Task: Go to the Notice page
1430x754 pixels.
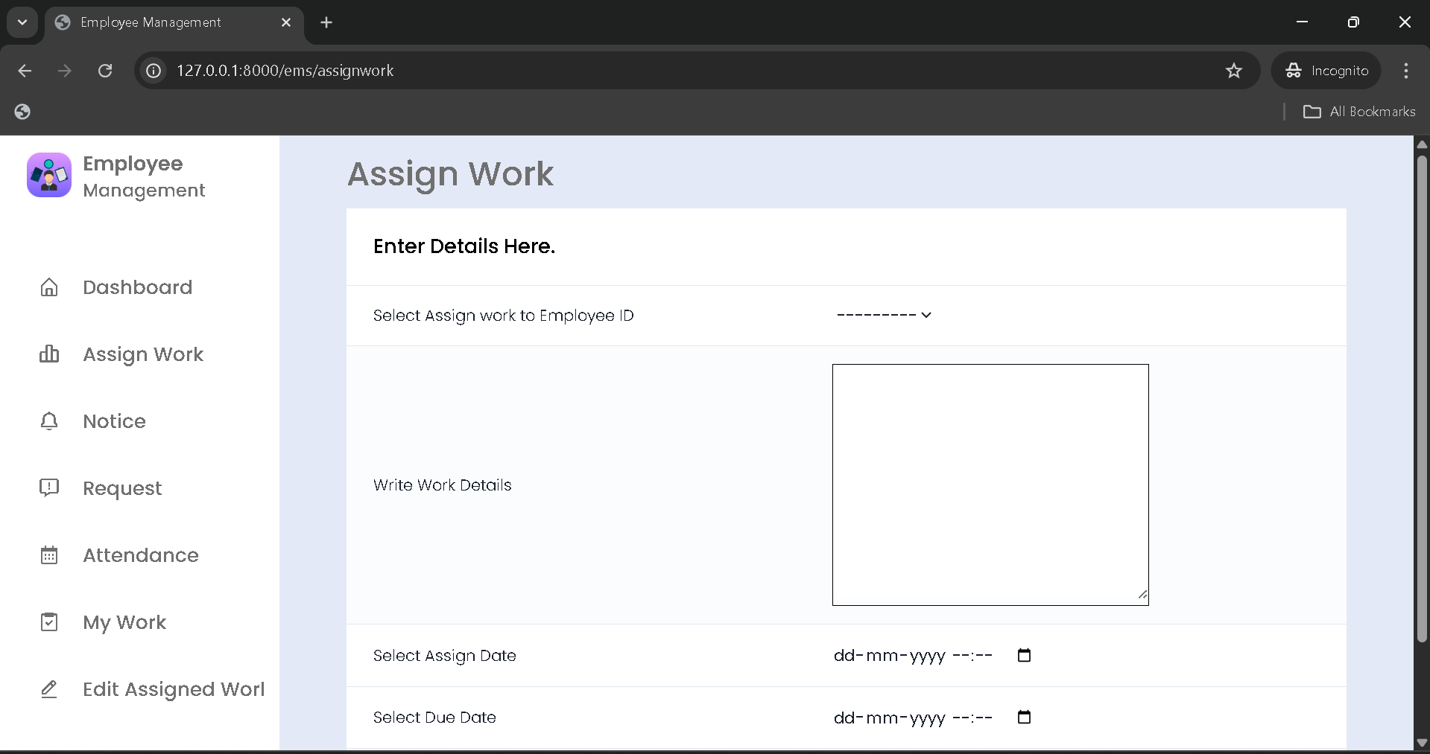Action: coord(114,421)
